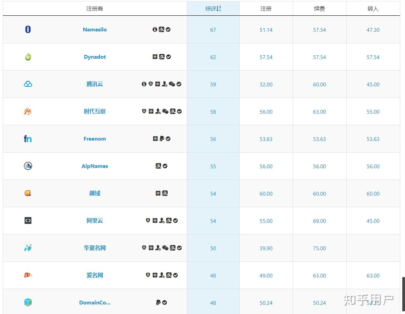Click the Dynadot logo icon
The width and height of the screenshot is (405, 314).
coord(28,57)
